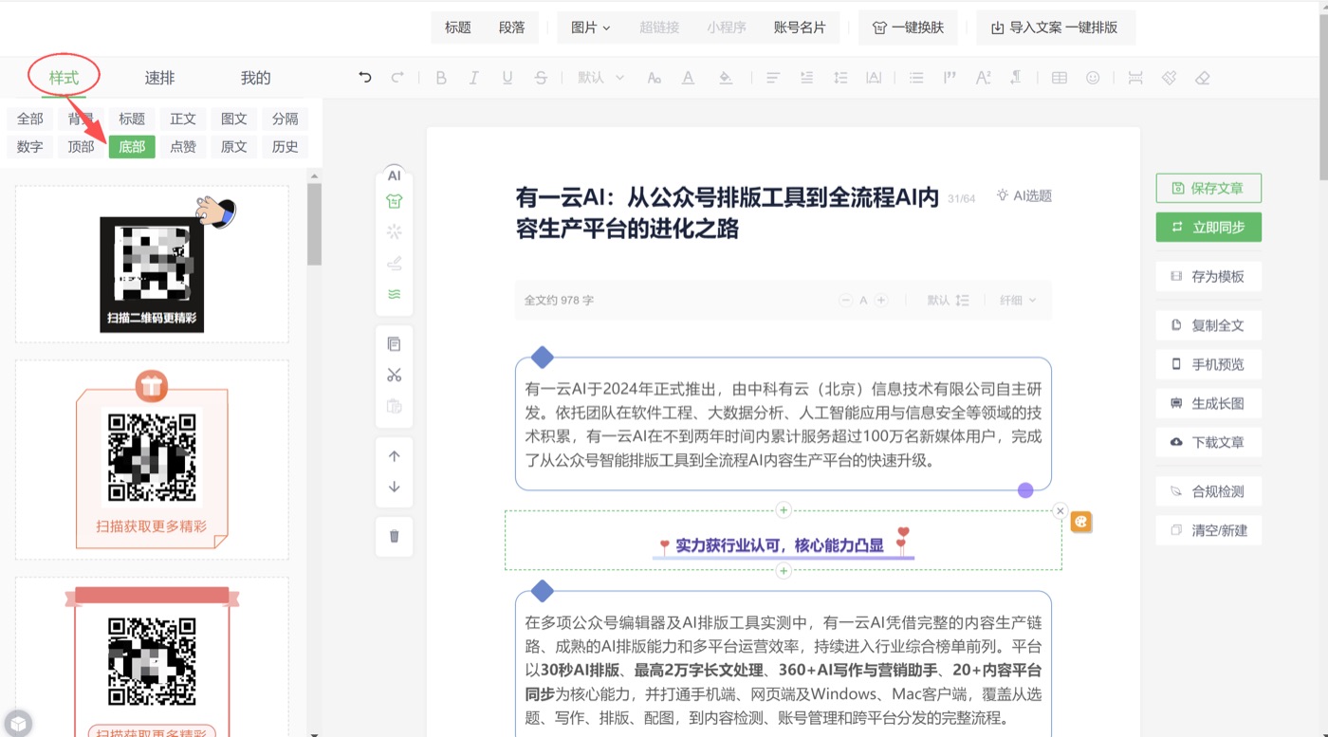The width and height of the screenshot is (1328, 737).
Task: Open the background fill color bucket
Action: click(x=726, y=78)
